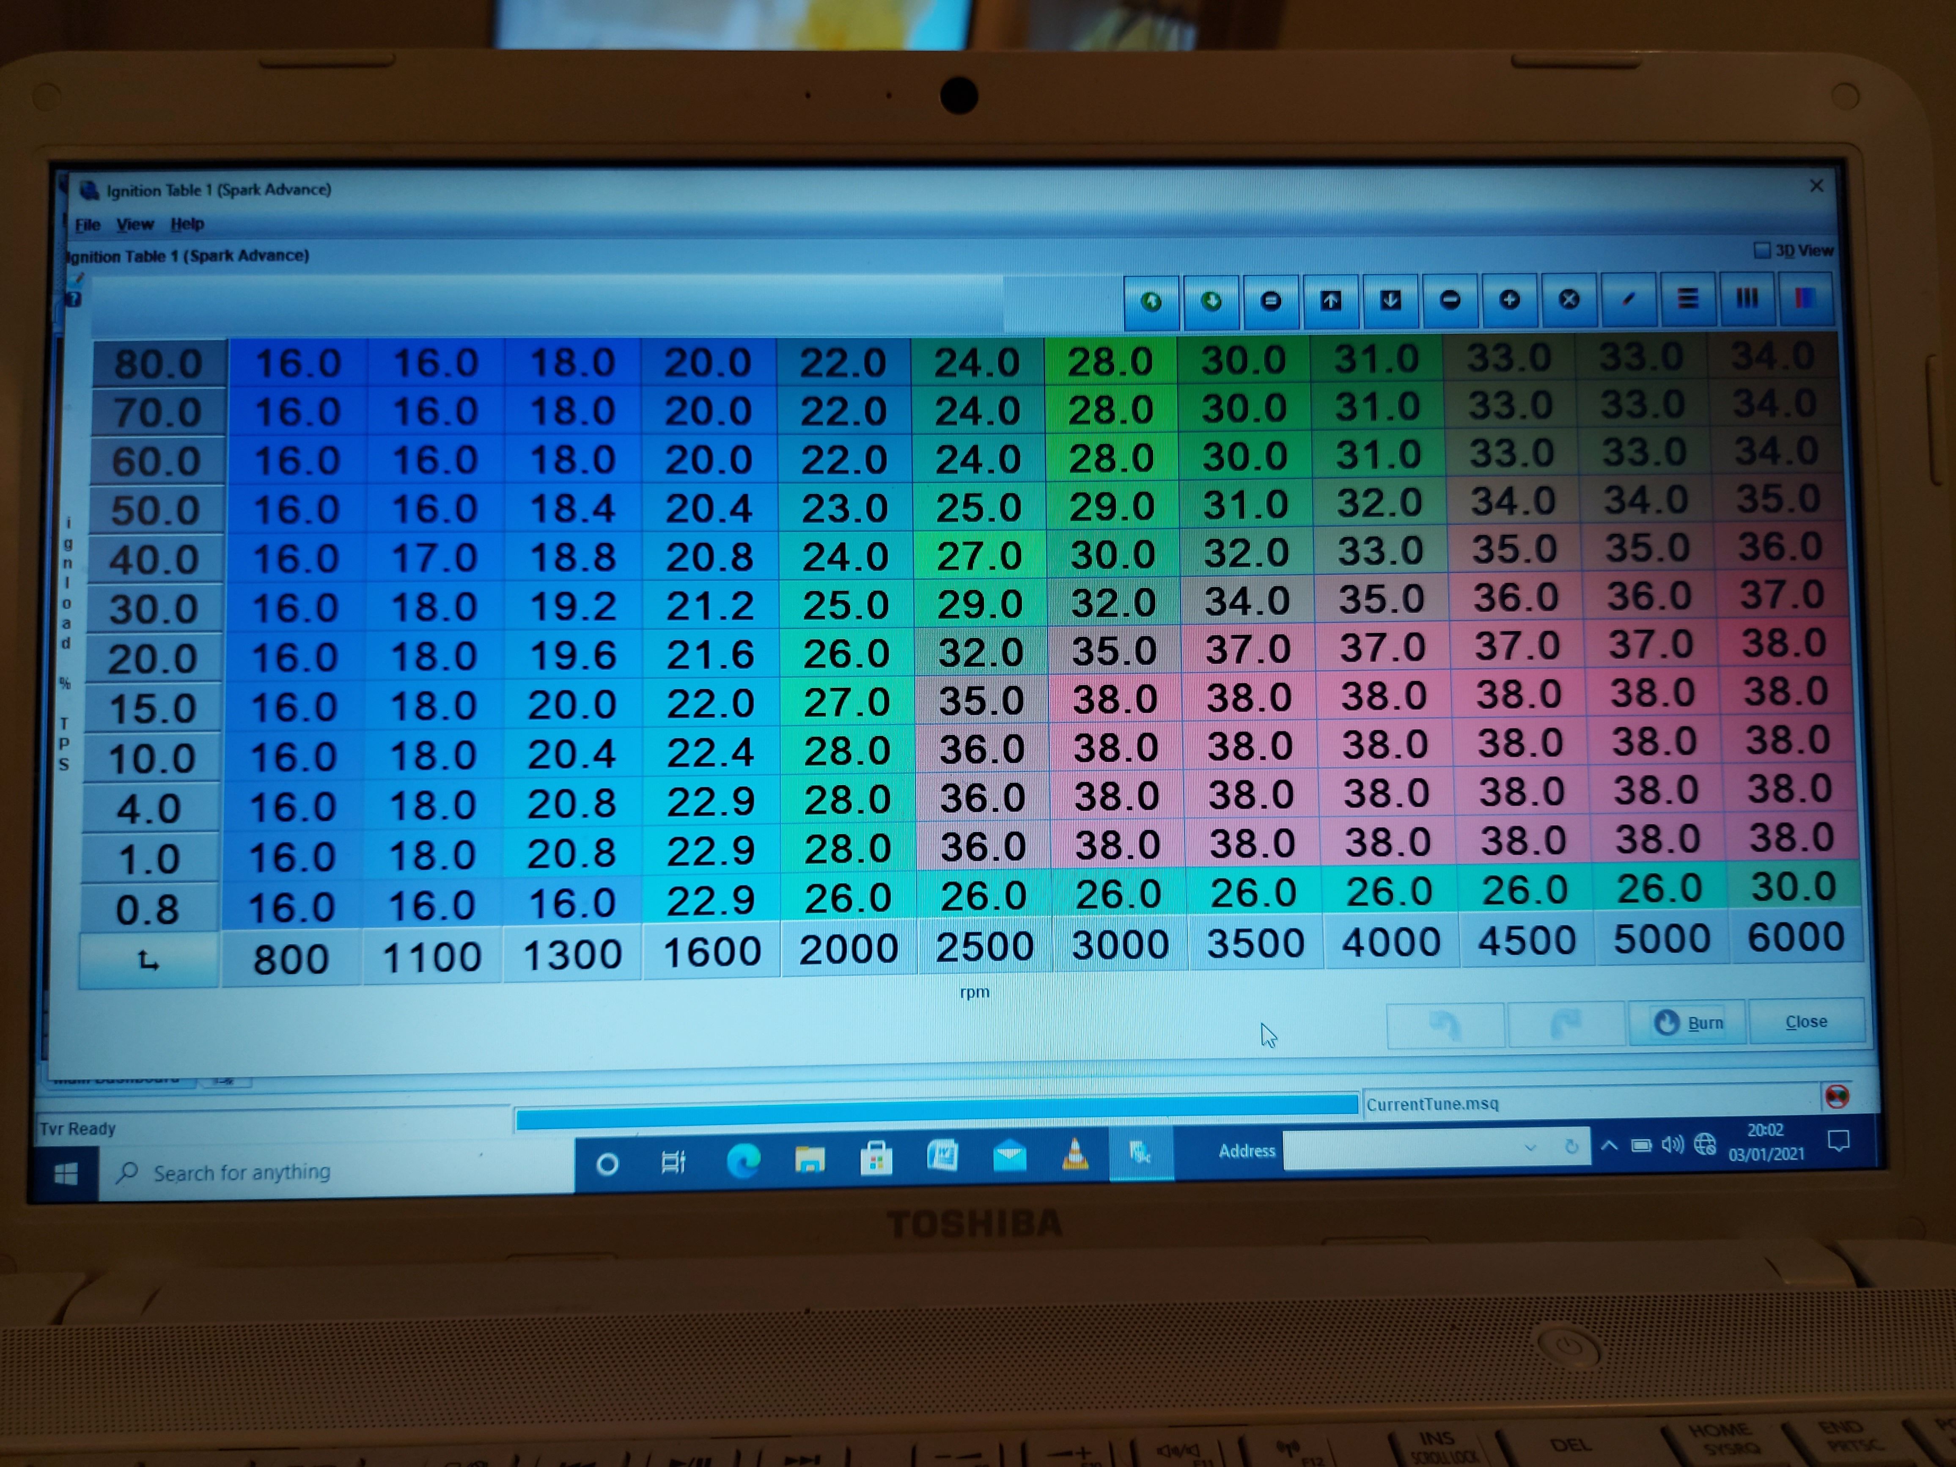Click the Address refresh button

tap(1571, 1147)
